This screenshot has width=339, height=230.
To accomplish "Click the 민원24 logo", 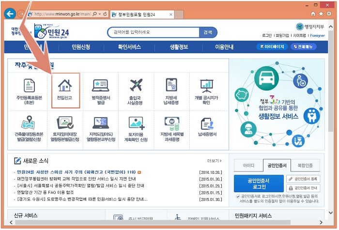I will pyautogui.click(x=52, y=31).
